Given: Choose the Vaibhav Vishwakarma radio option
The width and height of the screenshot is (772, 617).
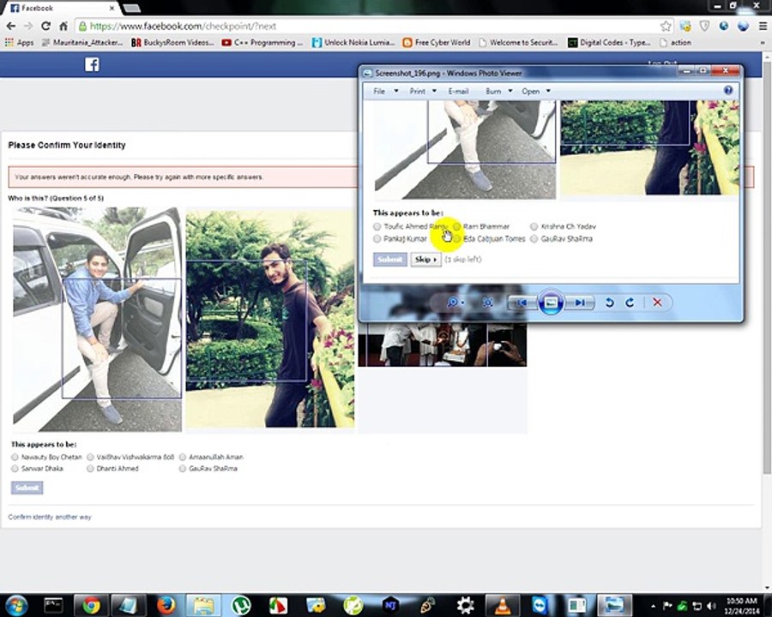Looking at the screenshot, I should click(x=90, y=457).
